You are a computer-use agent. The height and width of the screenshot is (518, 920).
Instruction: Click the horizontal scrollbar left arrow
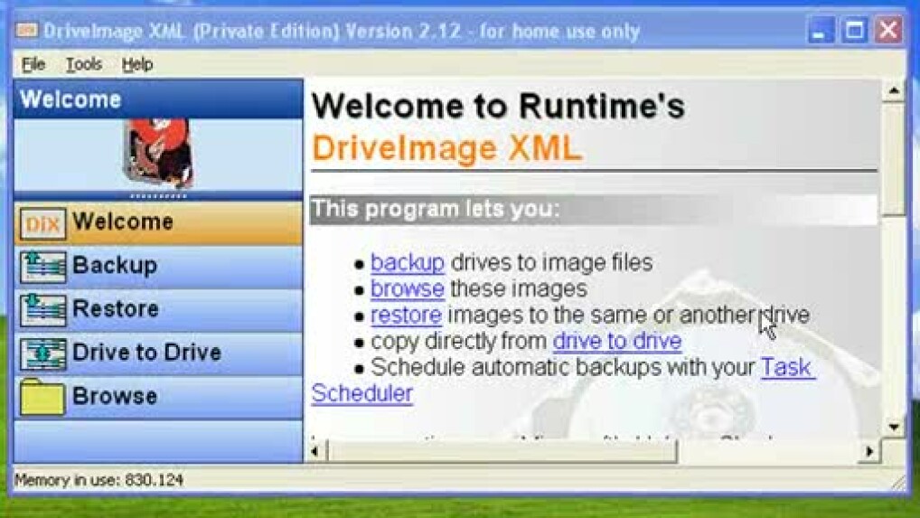(x=315, y=450)
